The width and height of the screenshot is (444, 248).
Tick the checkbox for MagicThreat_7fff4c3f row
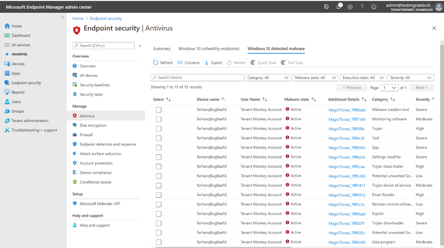tap(159, 138)
